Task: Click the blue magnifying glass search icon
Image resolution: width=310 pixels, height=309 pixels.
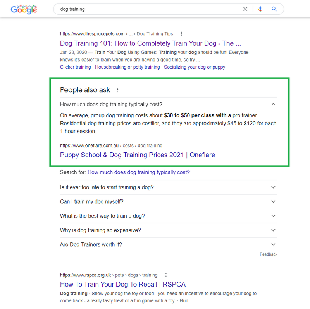Action: point(274,9)
